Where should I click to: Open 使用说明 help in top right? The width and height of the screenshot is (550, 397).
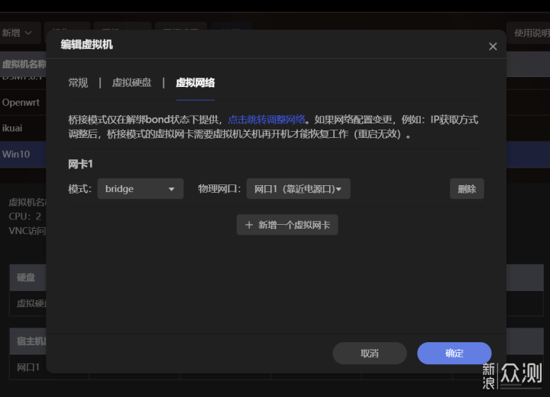[530, 33]
